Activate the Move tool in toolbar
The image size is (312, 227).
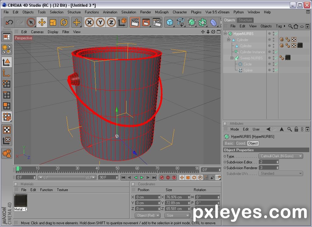42,22
